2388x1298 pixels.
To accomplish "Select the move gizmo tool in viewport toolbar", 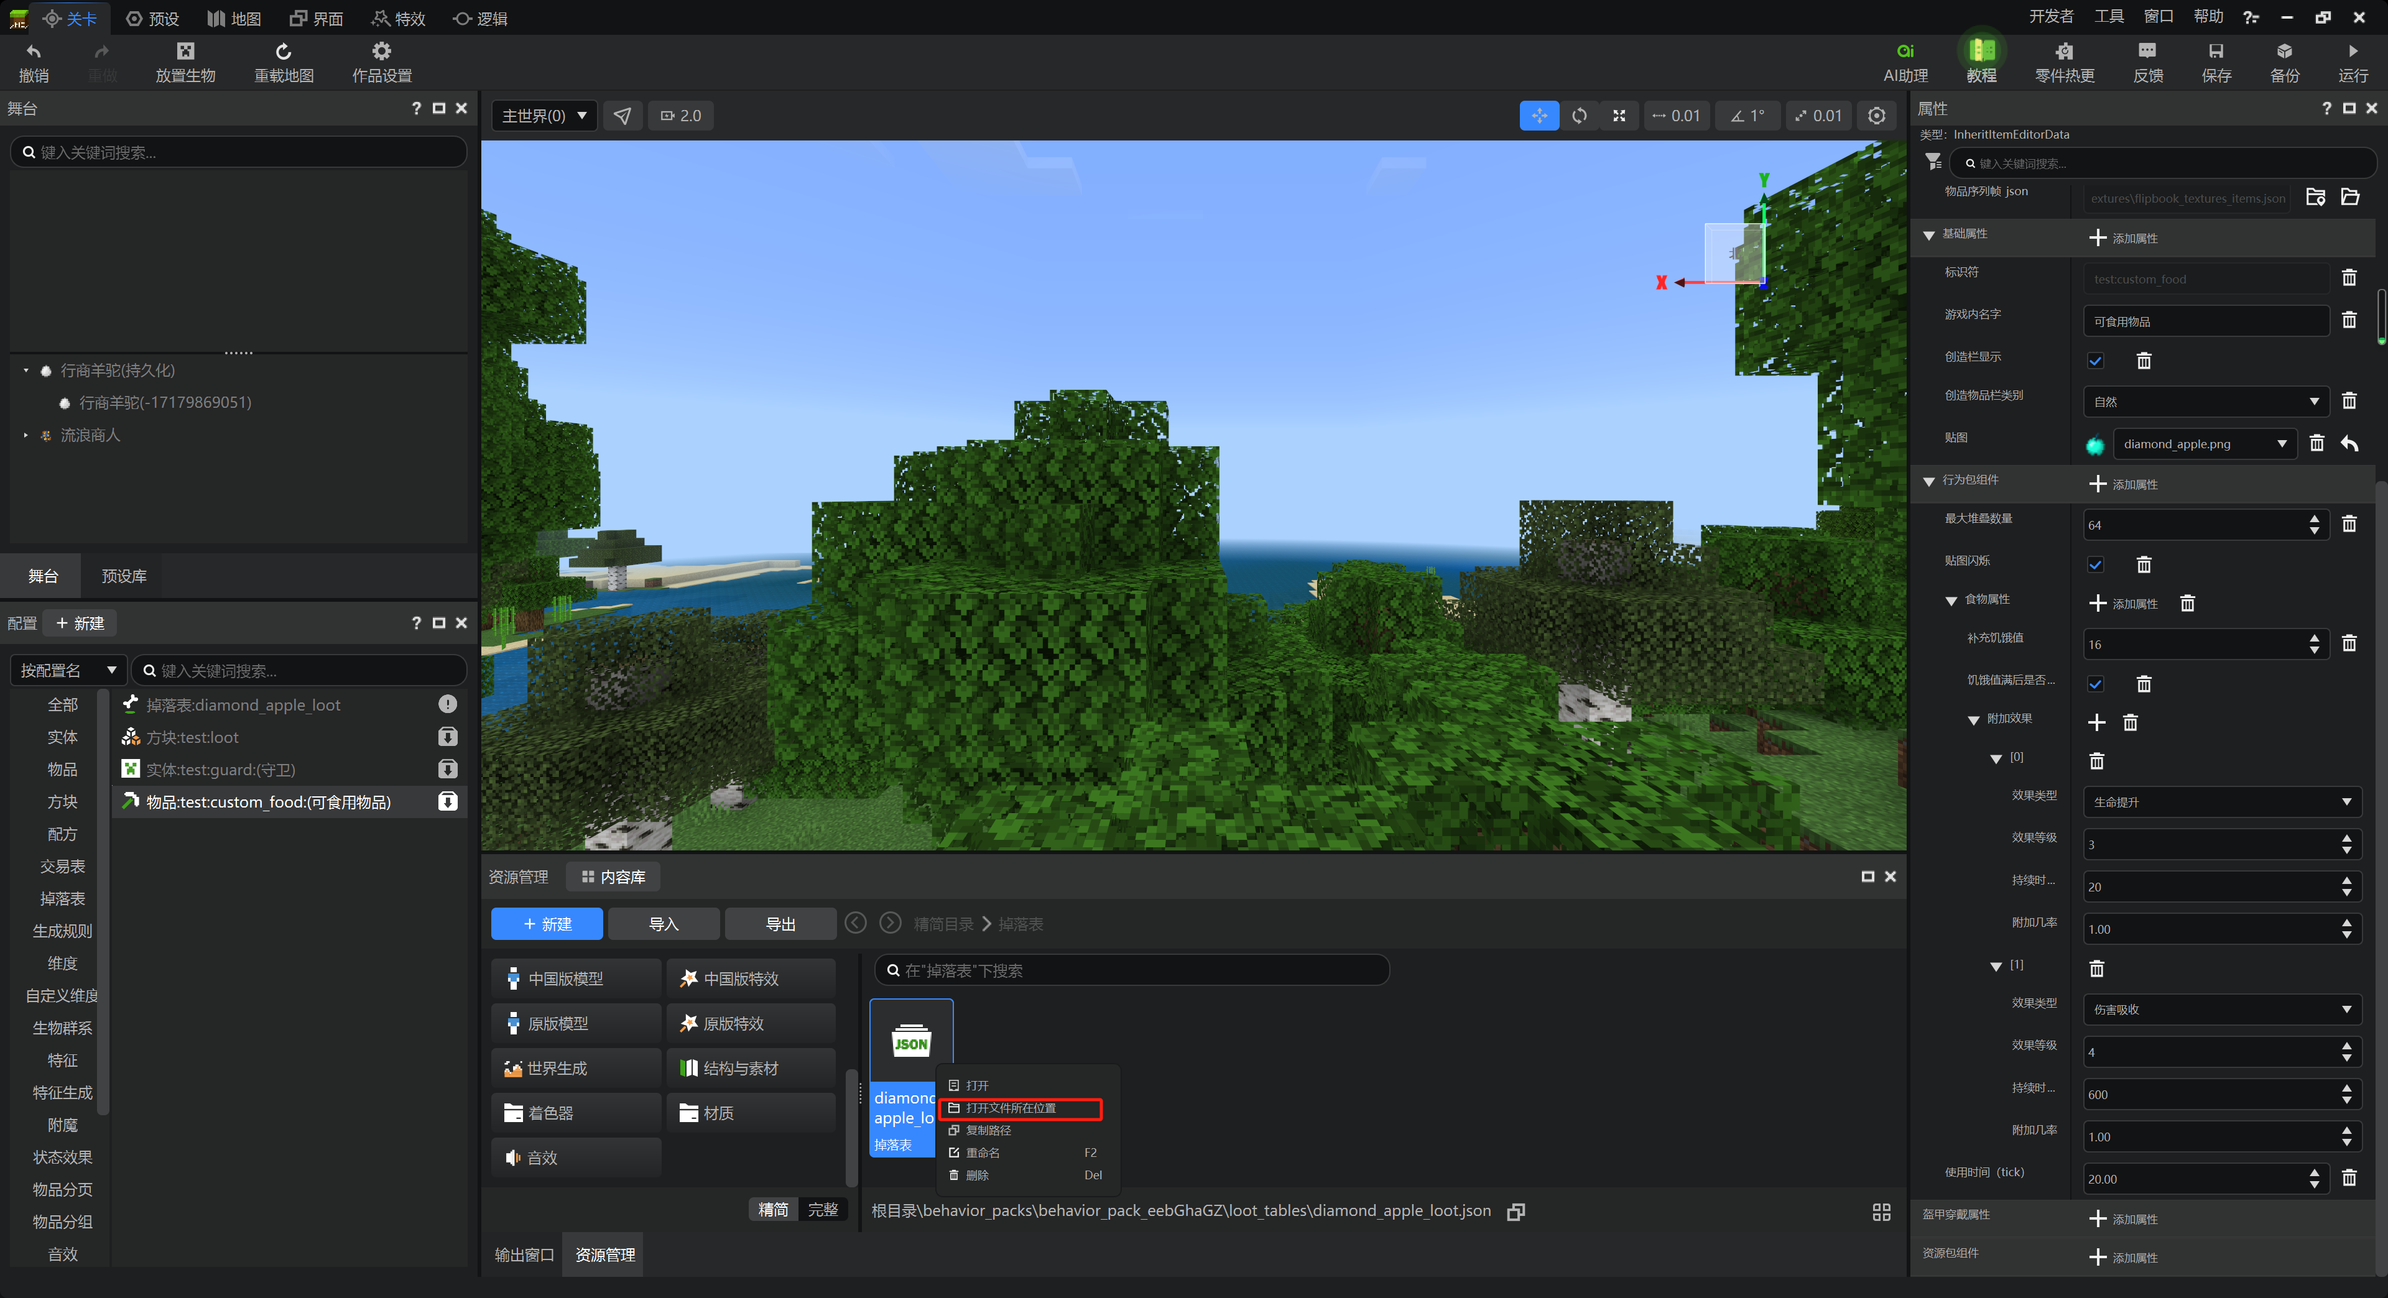I will (x=1539, y=116).
